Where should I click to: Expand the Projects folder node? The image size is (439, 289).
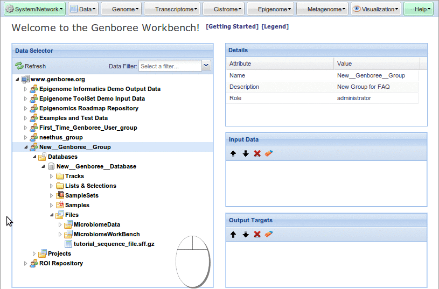(x=34, y=254)
